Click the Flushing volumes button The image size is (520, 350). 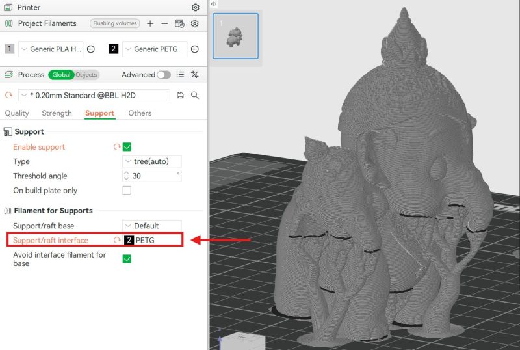(x=114, y=23)
